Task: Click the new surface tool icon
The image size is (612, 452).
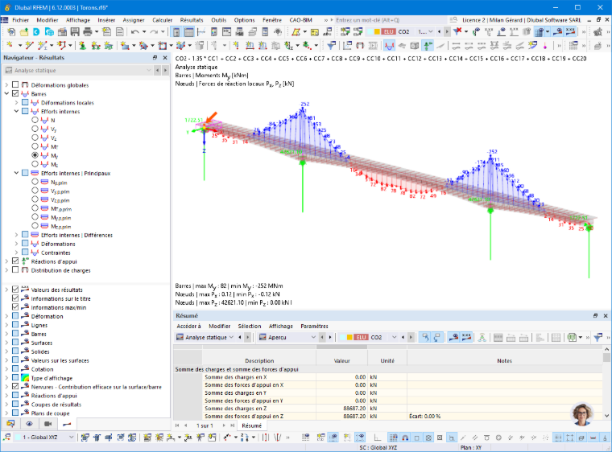Action: point(125,46)
